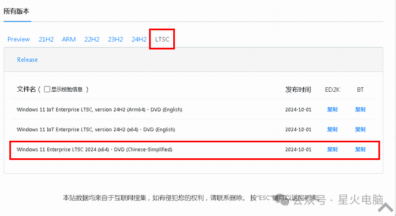This screenshot has height=216, width=396.
Task: Click the 所有版本 section heading
Action: coord(16,12)
